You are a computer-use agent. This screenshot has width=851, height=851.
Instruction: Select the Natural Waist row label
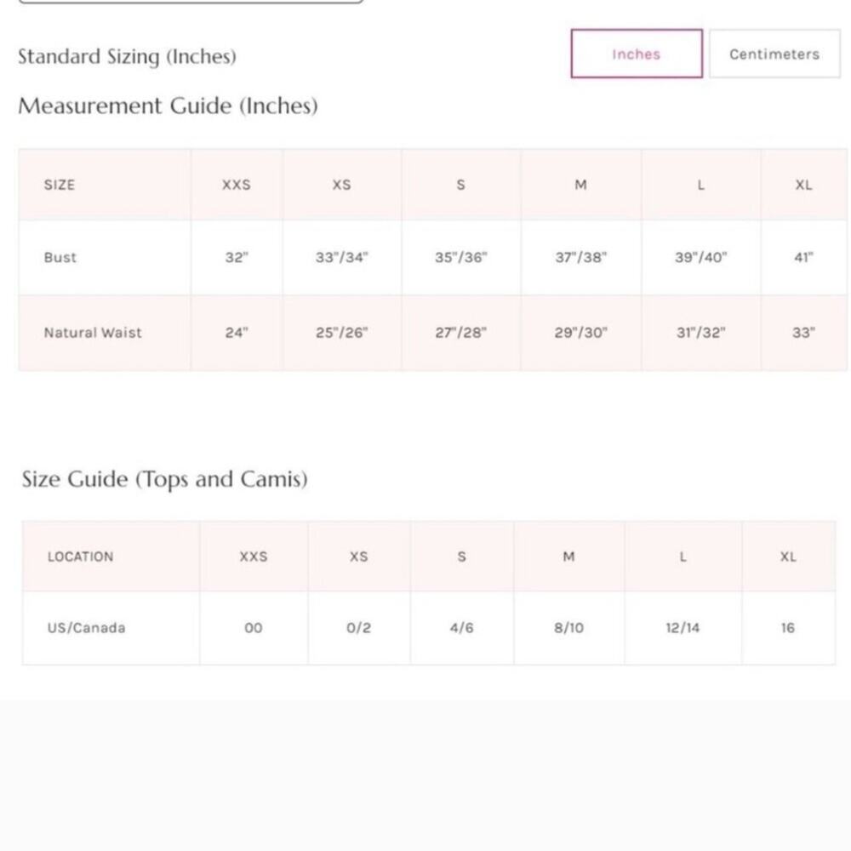pos(93,332)
